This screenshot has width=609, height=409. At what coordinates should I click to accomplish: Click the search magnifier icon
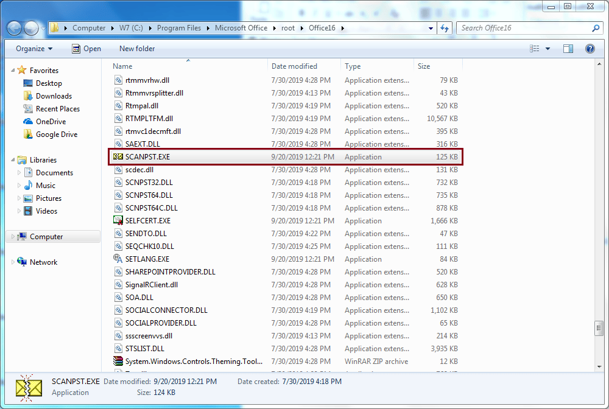pyautogui.click(x=596, y=28)
